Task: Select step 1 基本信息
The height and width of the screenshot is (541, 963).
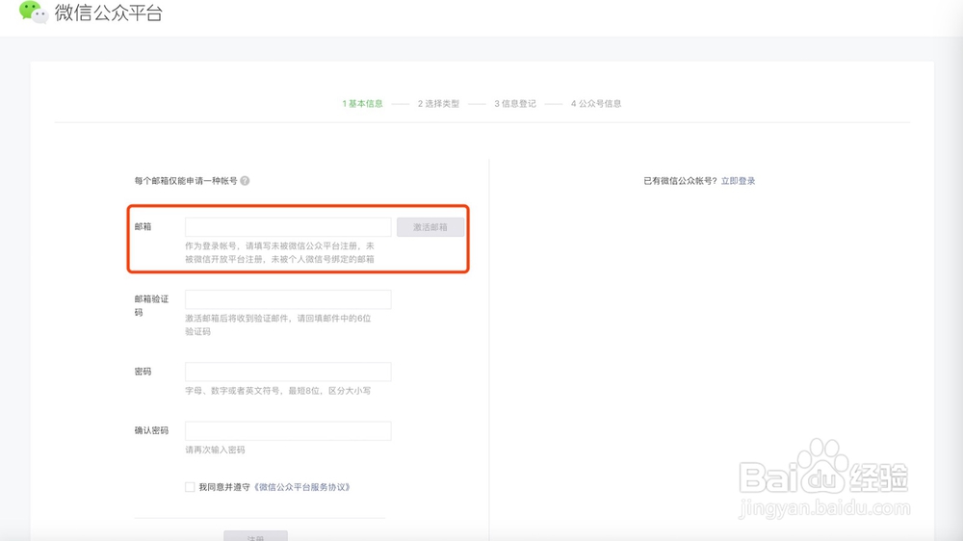Action: tap(362, 103)
